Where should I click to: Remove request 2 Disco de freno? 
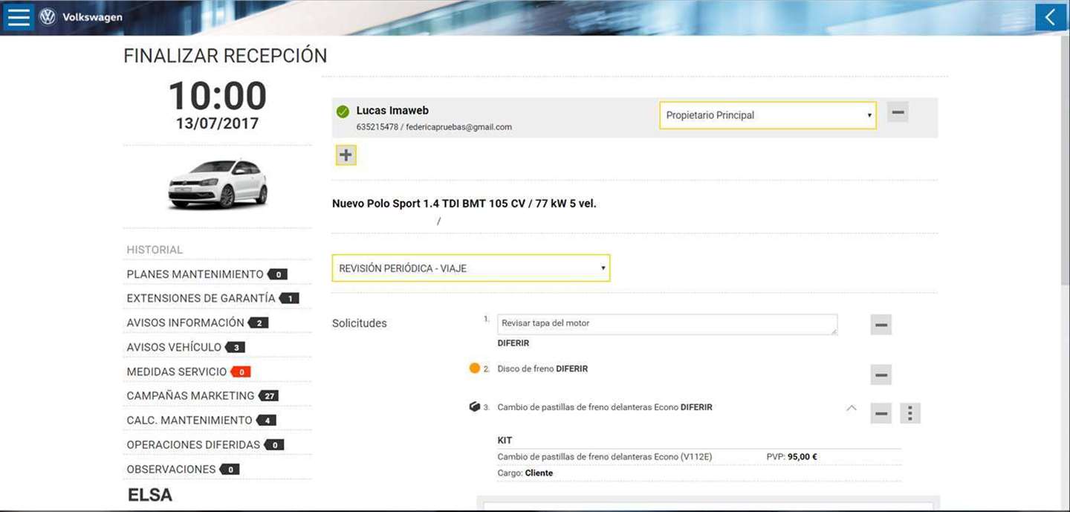coord(881,375)
